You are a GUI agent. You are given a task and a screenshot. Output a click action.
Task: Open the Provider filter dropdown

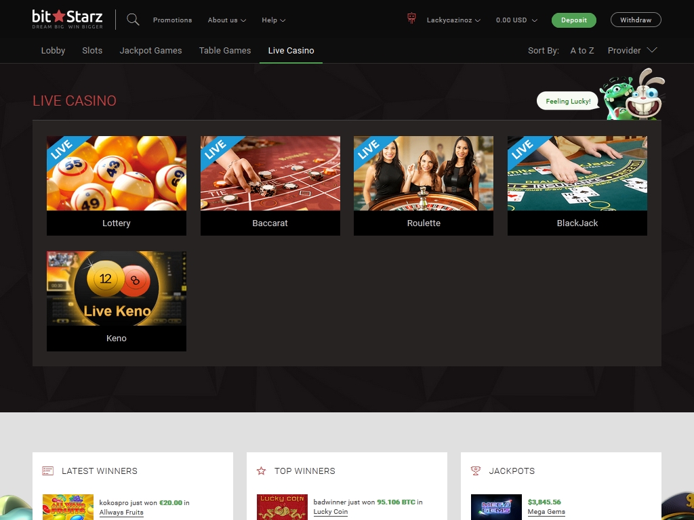coord(632,50)
